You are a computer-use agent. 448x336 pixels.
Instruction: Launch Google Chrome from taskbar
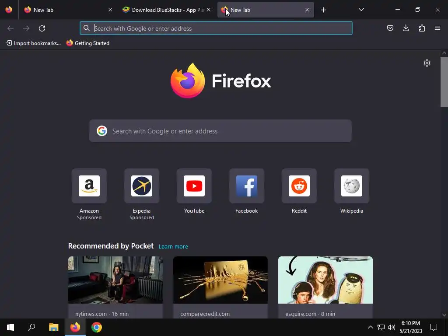pos(97,327)
